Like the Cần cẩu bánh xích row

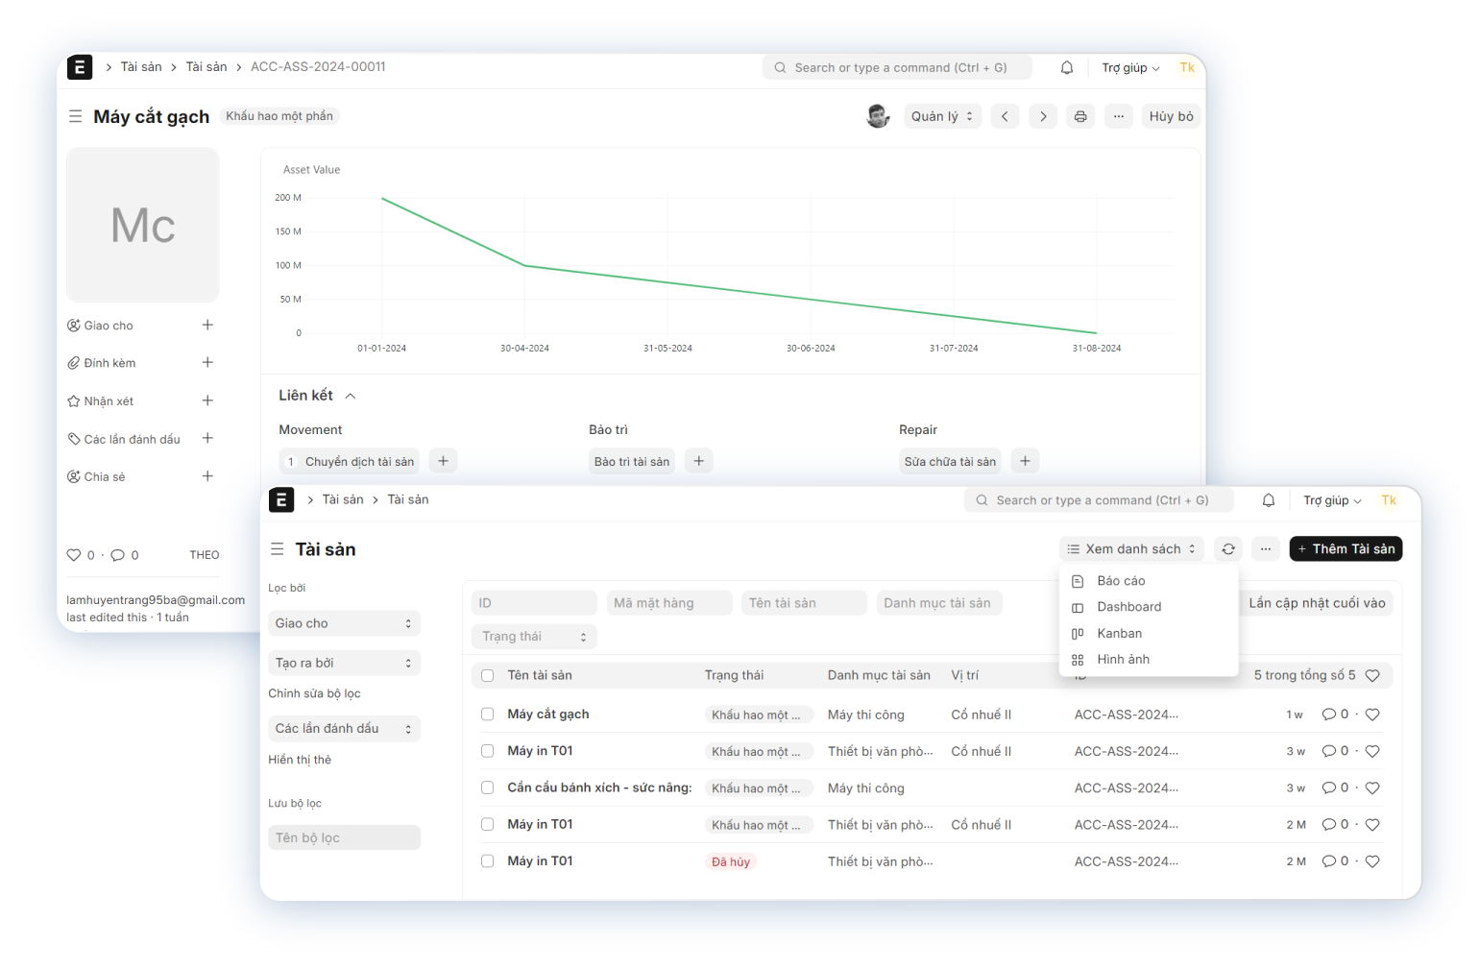pyautogui.click(x=1372, y=787)
